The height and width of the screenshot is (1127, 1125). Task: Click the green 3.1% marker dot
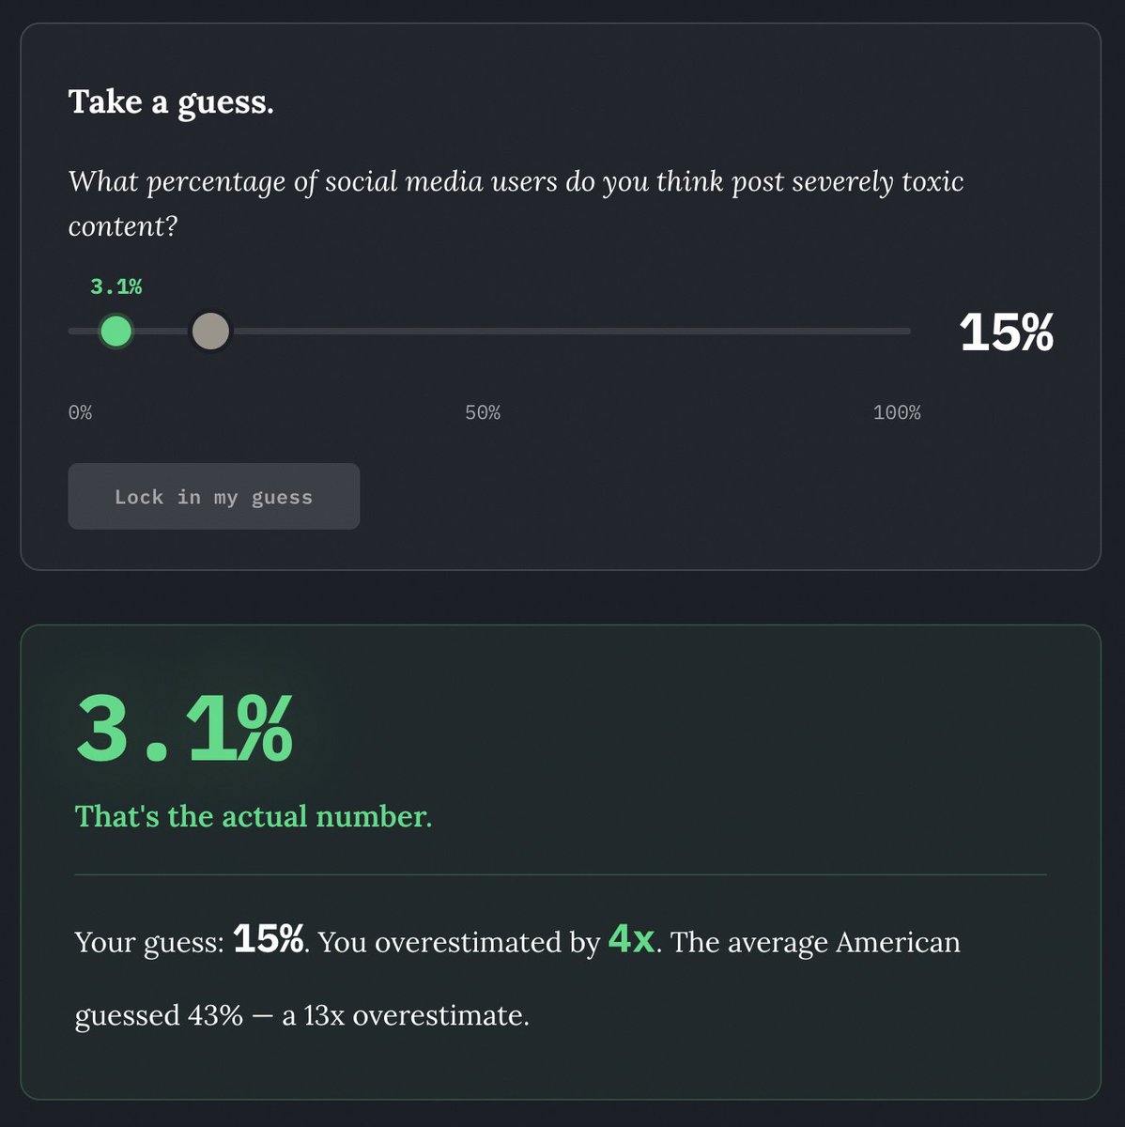[x=116, y=331]
